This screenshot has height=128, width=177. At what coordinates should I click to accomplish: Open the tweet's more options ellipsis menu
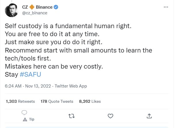166,7
